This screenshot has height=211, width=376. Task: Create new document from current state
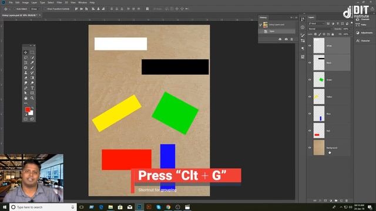(x=280, y=39)
